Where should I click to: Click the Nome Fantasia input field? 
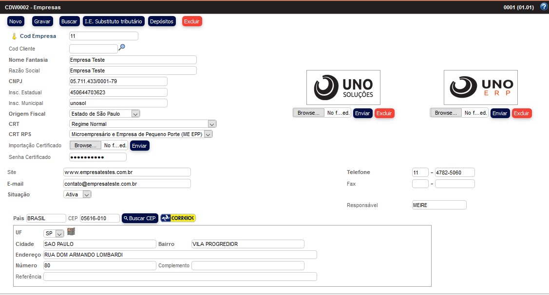133,60
